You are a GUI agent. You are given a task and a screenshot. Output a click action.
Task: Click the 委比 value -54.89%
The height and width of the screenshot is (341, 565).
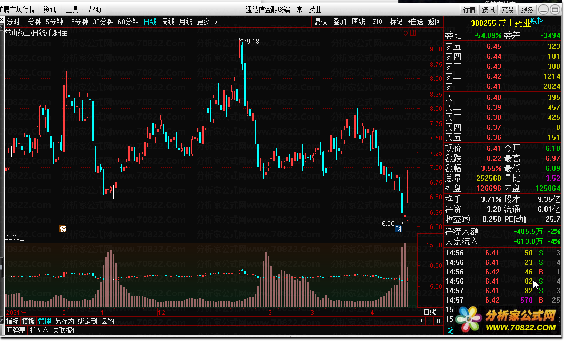[x=488, y=35]
